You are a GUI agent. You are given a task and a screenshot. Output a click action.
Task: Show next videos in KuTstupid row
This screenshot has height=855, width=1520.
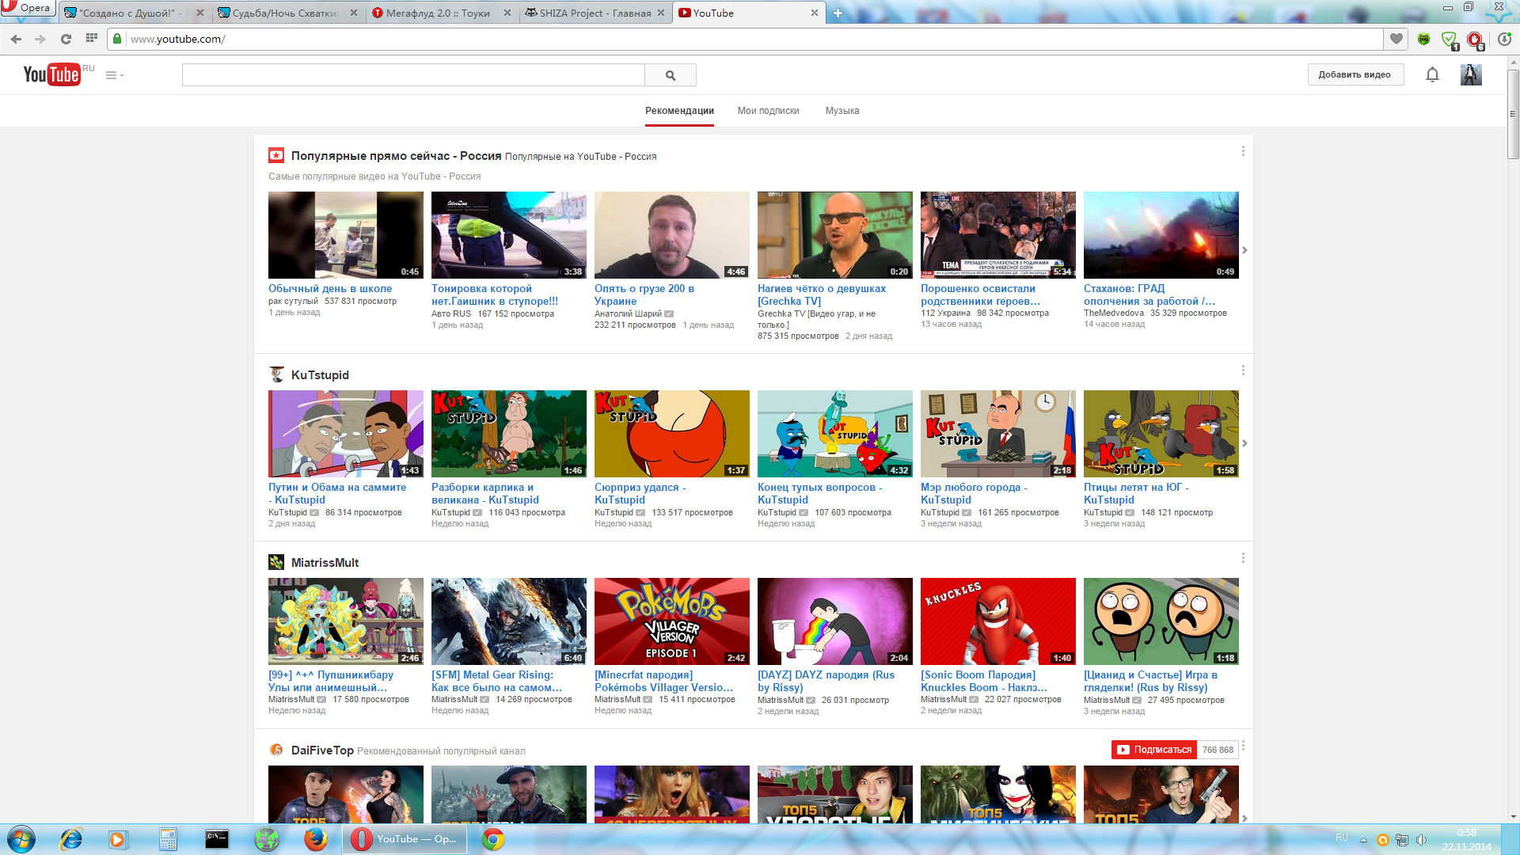1244,443
